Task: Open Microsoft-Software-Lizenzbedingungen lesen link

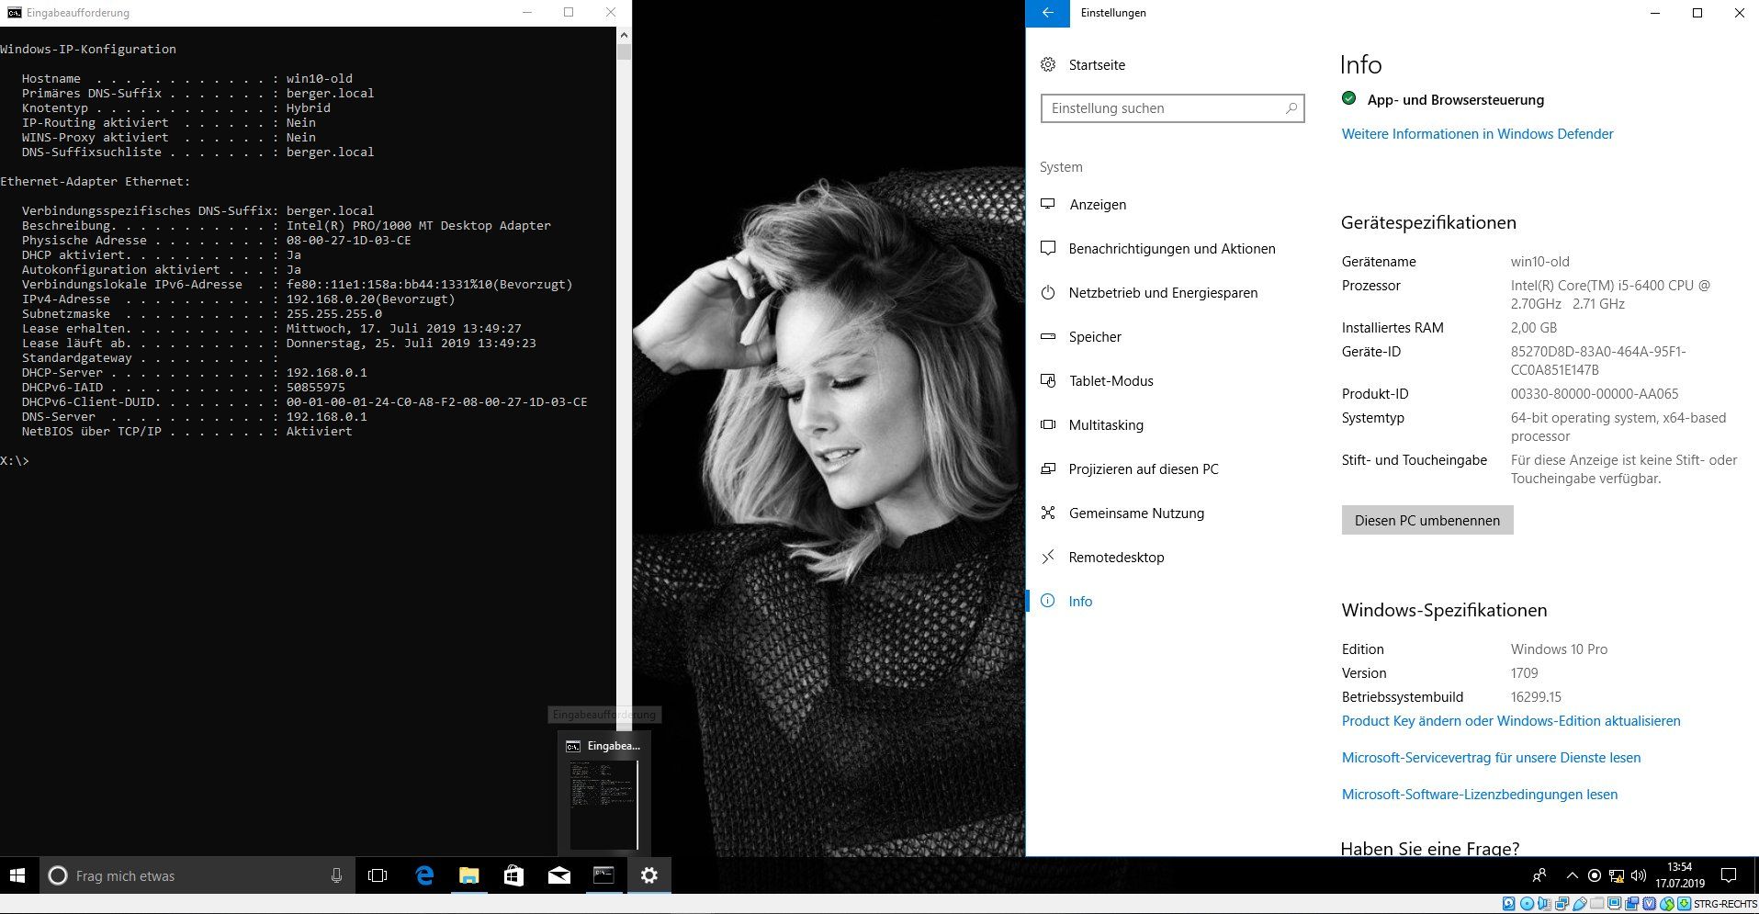Action: (1480, 795)
